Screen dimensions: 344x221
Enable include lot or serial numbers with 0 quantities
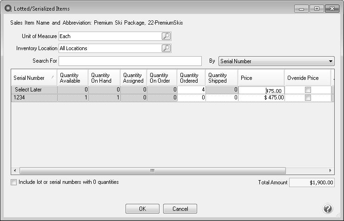[x=13, y=182]
